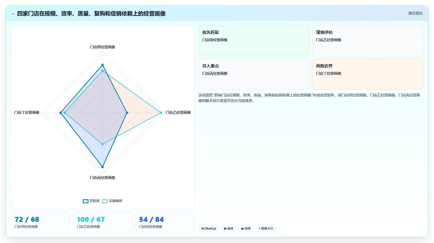This screenshot has width=434, height=243.
Task: Click the 路径雷达 label in the header
Action: pos(415,13)
